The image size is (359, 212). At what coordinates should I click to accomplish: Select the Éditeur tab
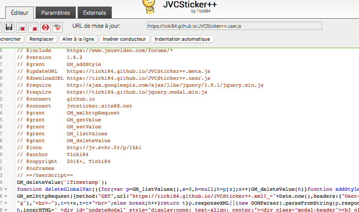point(20,13)
